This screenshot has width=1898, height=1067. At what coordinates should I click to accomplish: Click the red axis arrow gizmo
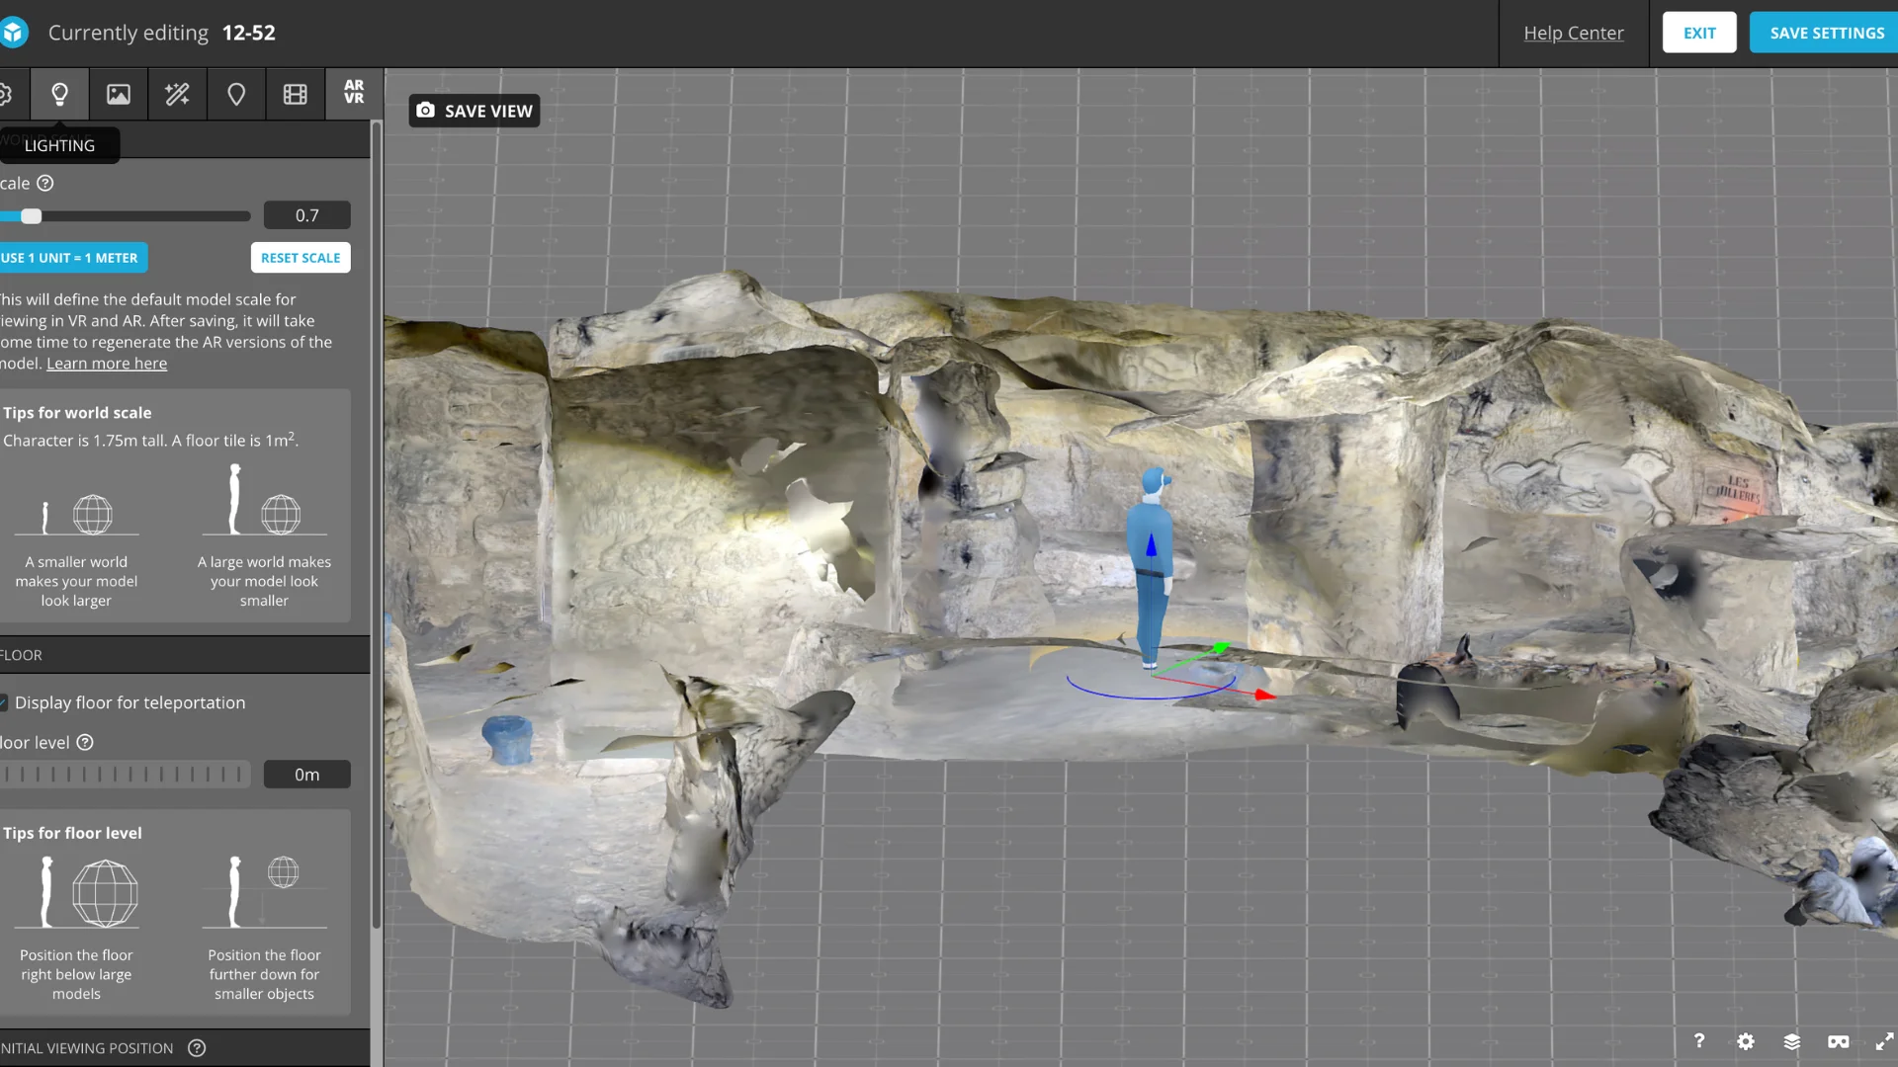coord(1263,696)
